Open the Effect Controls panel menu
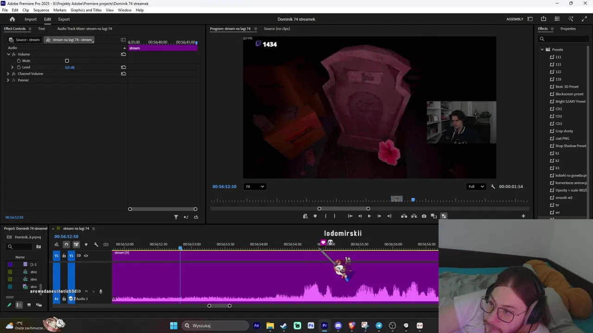The height and width of the screenshot is (333, 593). pos(30,29)
